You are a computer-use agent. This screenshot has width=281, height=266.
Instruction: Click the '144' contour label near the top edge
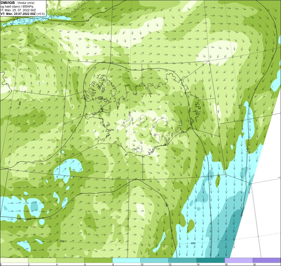pos(87,21)
